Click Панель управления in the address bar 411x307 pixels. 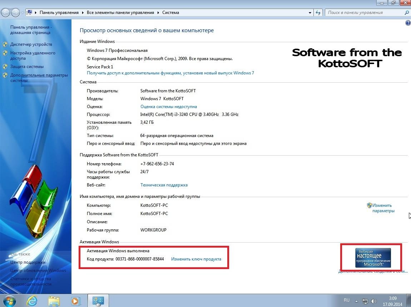[x=59, y=13]
